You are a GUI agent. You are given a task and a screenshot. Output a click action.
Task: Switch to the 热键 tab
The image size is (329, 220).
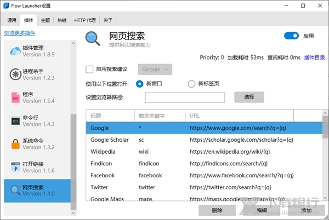[62, 20]
